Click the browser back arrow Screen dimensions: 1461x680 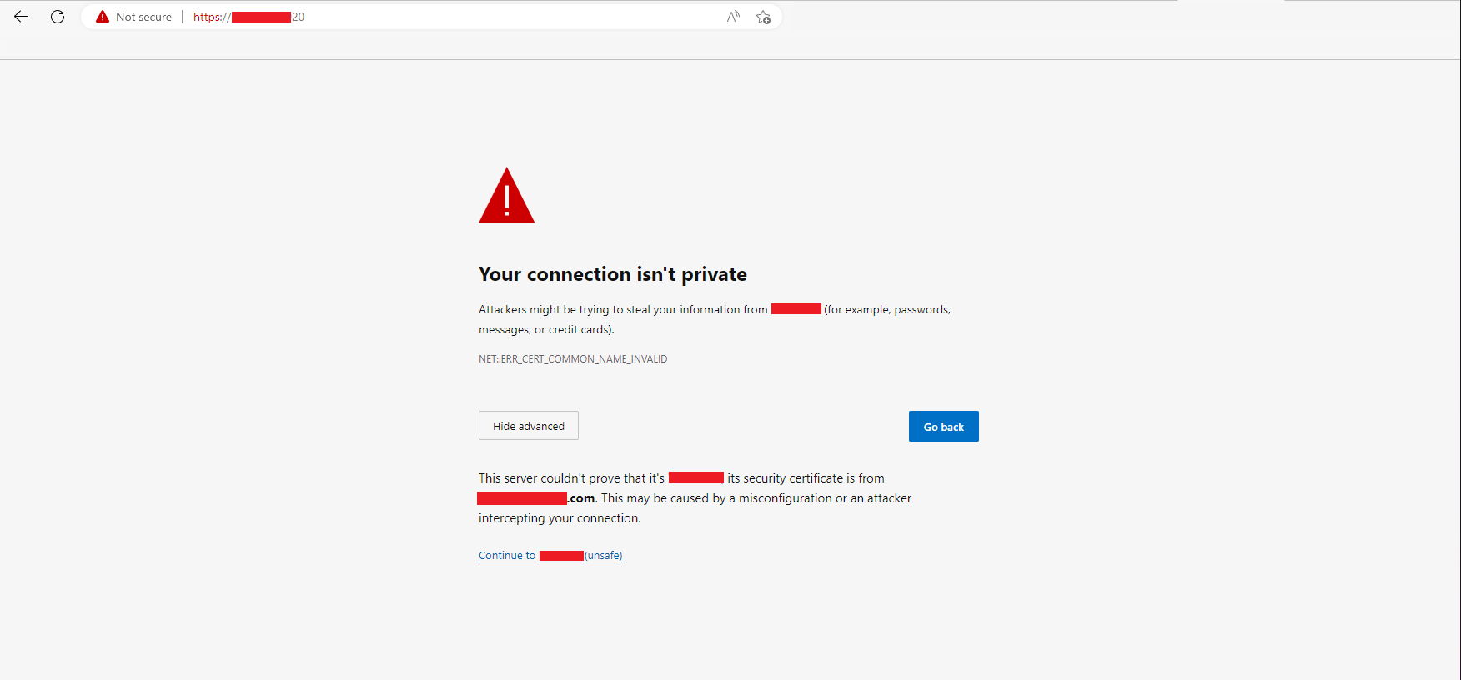tap(21, 17)
